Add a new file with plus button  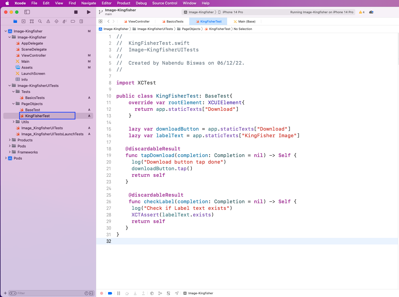(5, 293)
